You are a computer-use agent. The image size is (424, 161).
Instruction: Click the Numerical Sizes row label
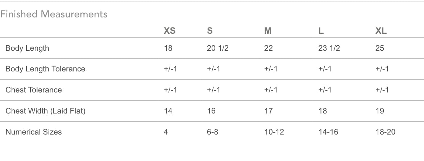[x=34, y=132]
